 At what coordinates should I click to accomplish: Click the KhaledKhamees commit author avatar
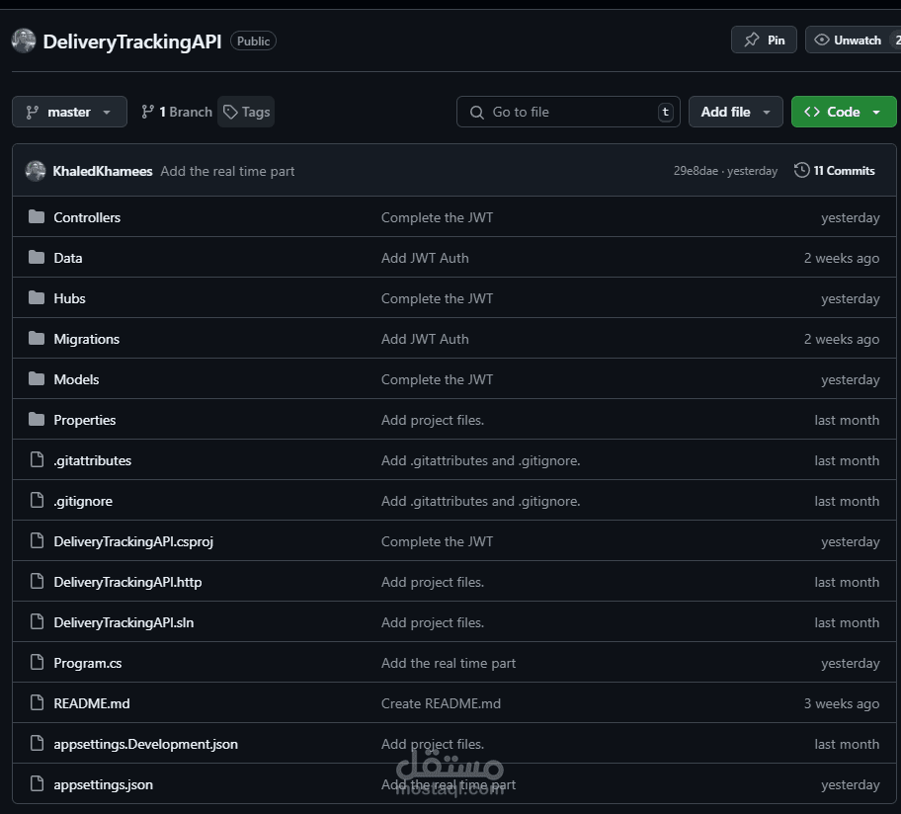tap(36, 171)
